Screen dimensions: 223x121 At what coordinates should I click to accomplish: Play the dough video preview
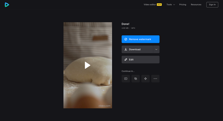pyautogui.click(x=88, y=65)
